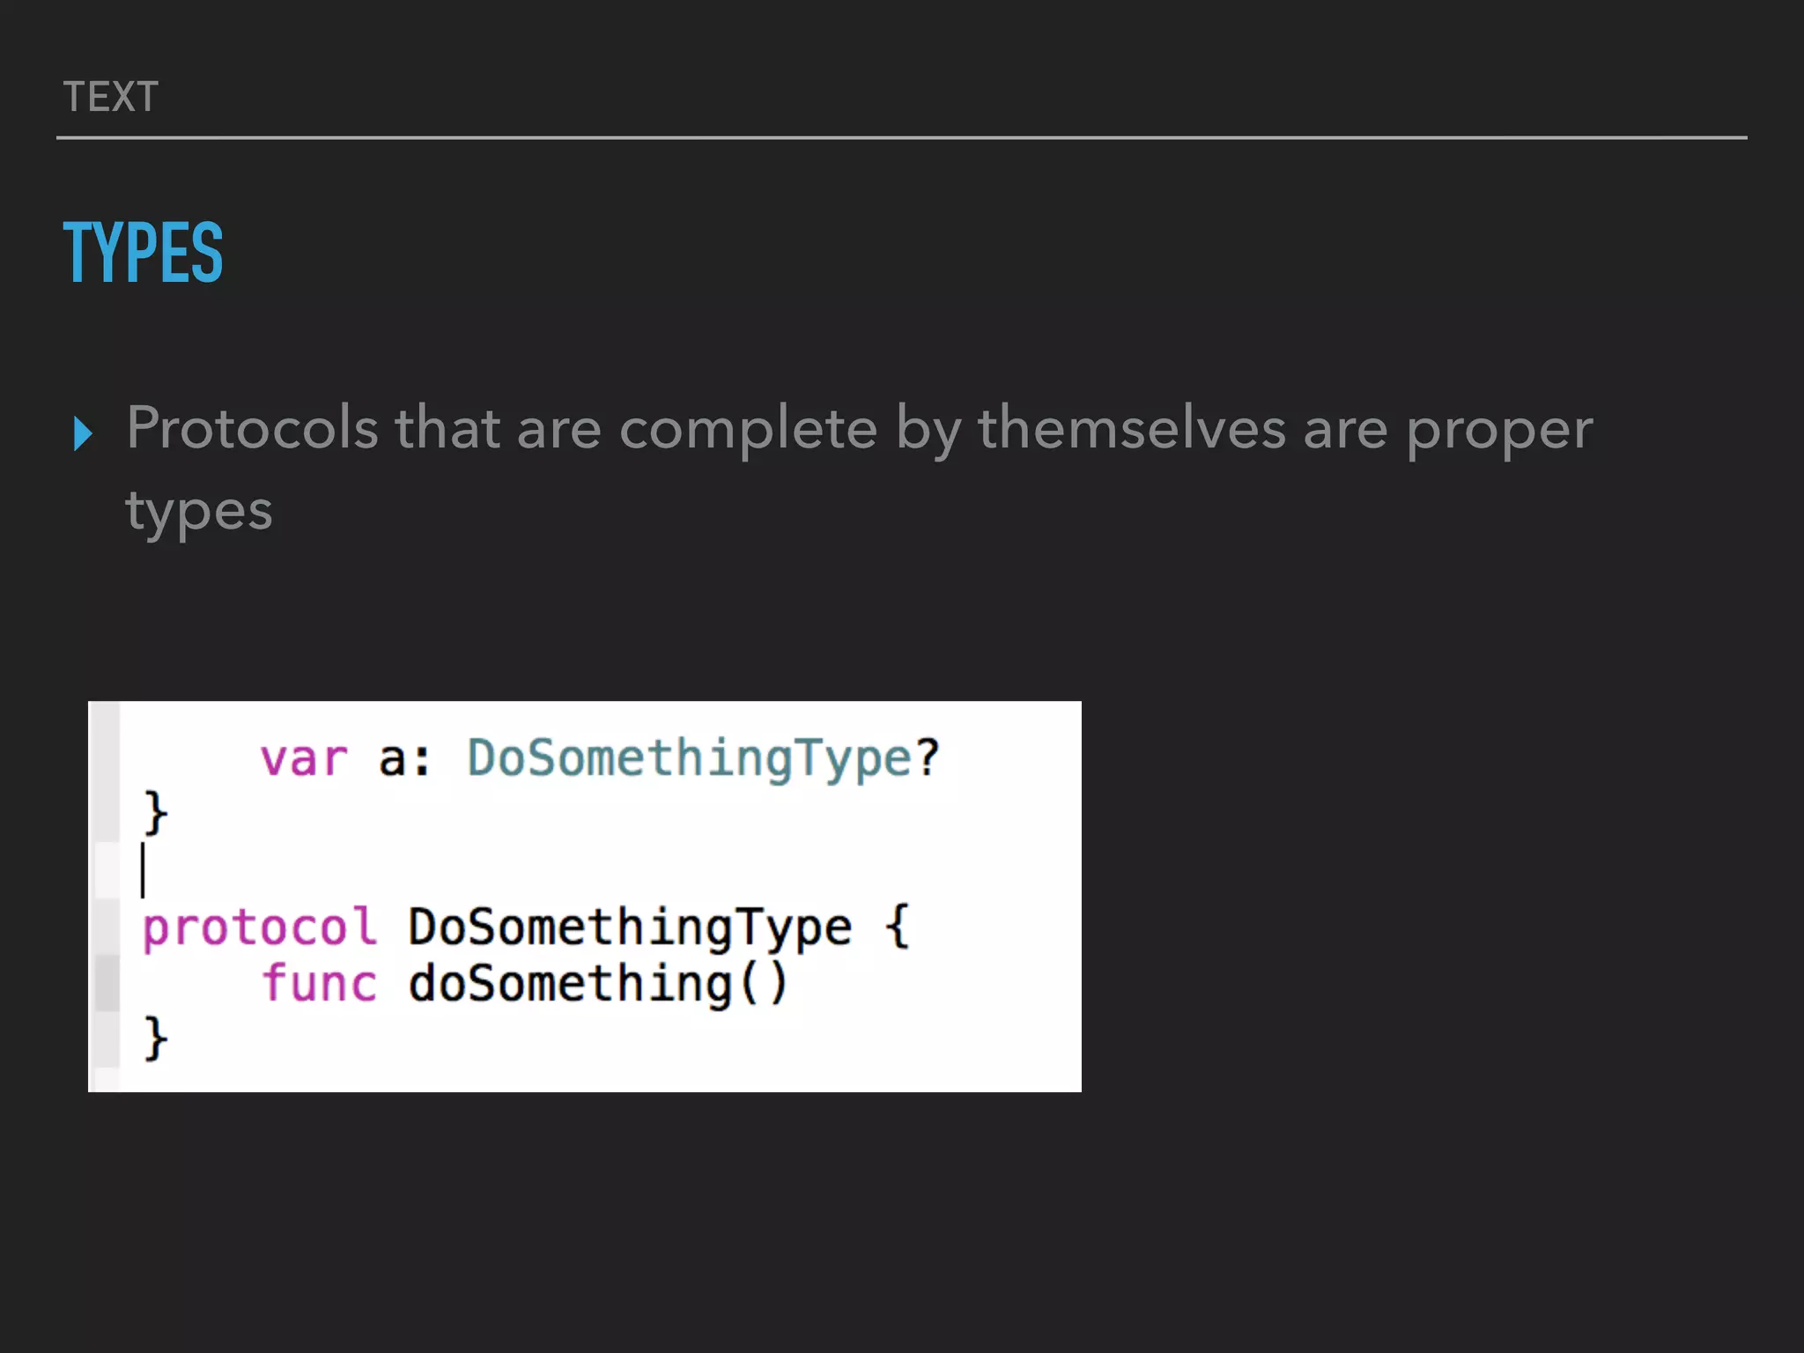This screenshot has width=1804, height=1353.
Task: Click the final closing brace in code
Action: (155, 1039)
